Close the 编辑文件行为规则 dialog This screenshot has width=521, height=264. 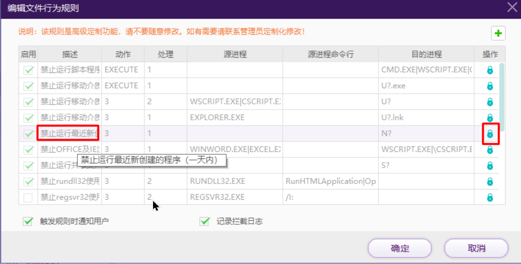512,7
